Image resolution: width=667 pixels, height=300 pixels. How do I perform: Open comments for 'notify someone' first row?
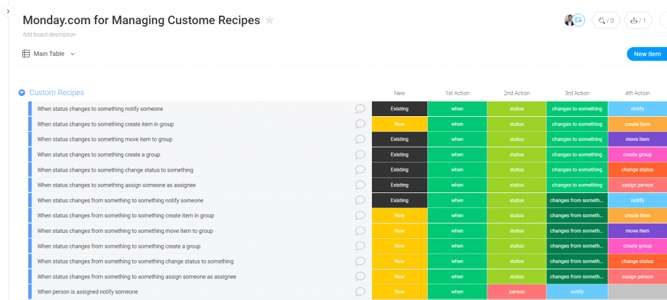(360, 109)
